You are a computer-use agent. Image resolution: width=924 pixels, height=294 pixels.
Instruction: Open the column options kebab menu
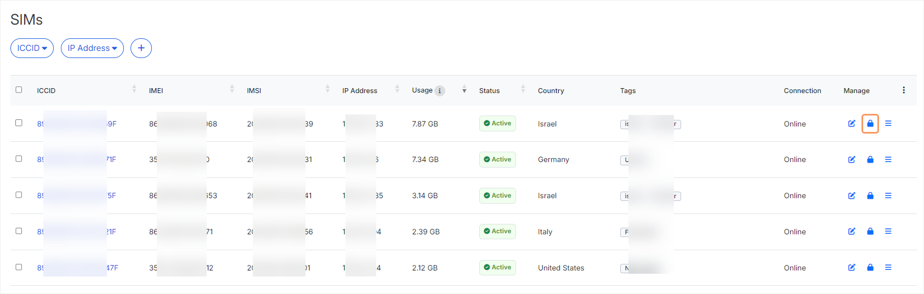click(x=904, y=90)
